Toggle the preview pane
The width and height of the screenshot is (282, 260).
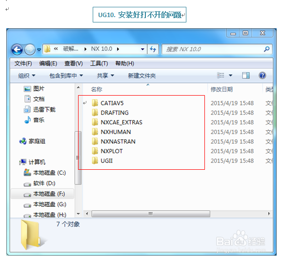pyautogui.click(x=246, y=75)
